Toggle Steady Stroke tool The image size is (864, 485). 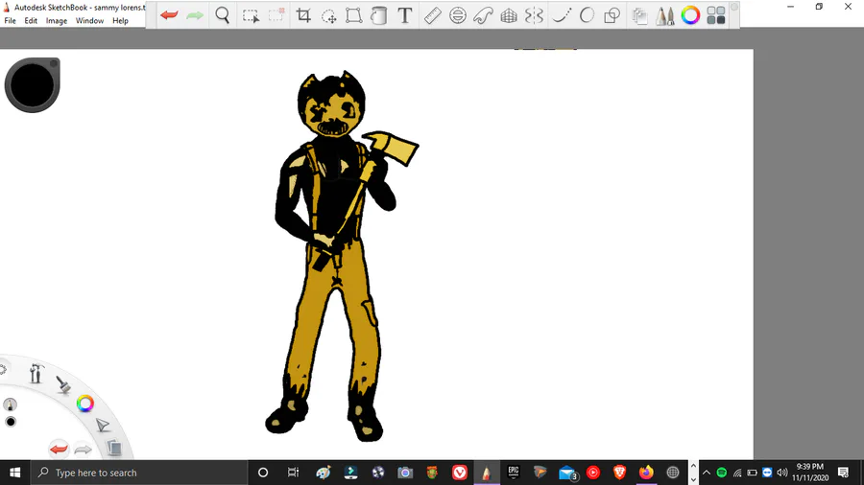point(561,15)
